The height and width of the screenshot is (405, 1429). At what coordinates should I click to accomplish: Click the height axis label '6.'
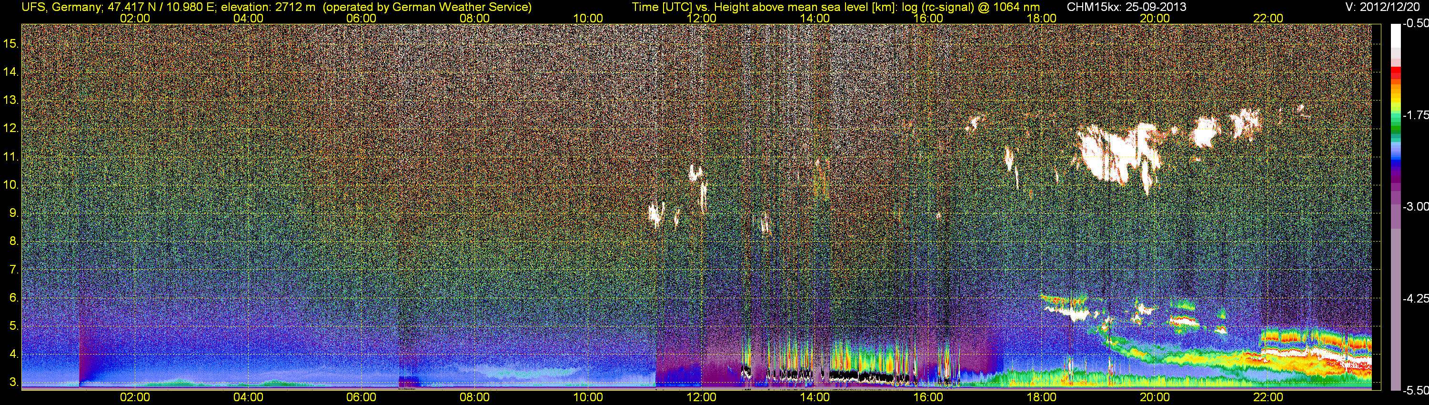click(x=14, y=298)
